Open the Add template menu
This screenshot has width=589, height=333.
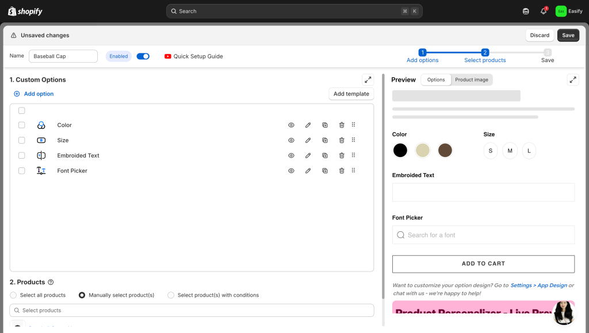351,94
